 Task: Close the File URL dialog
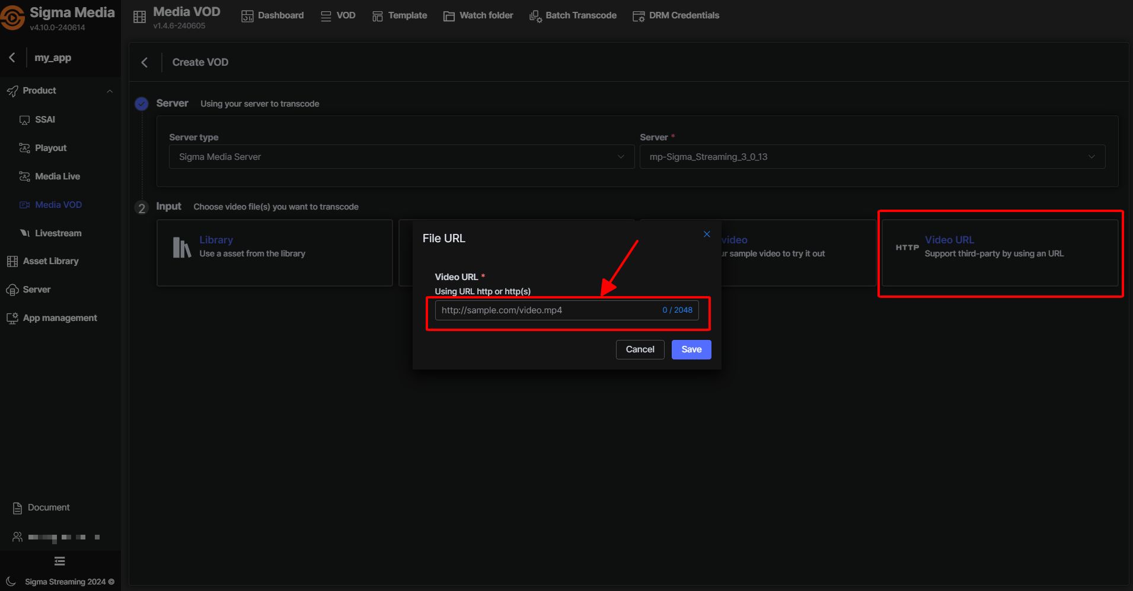tap(707, 234)
